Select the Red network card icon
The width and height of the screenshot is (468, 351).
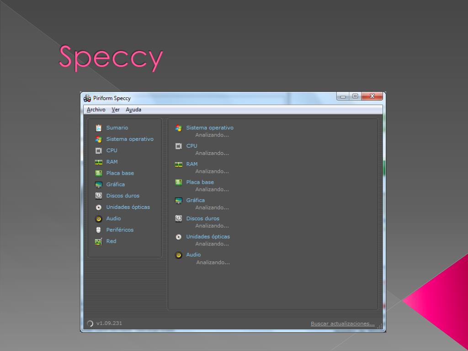(99, 241)
